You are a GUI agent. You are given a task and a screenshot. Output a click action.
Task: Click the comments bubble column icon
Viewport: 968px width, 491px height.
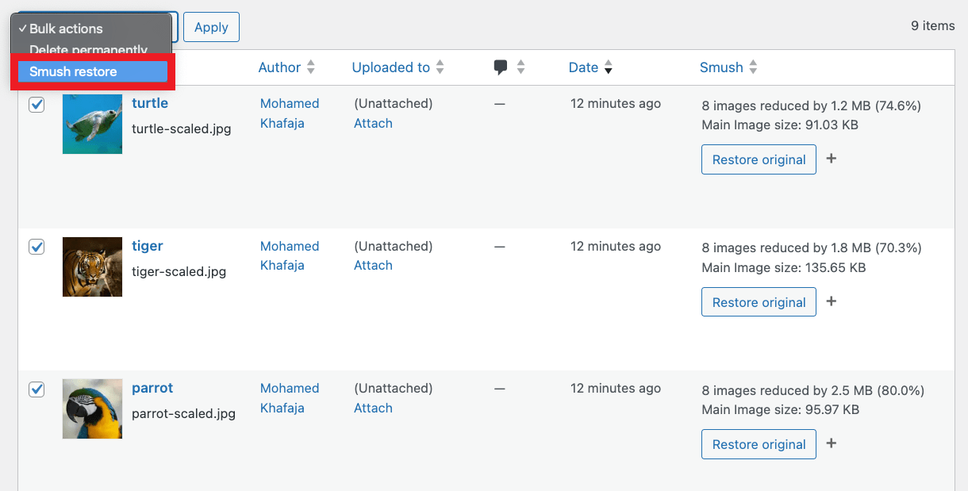[501, 67]
